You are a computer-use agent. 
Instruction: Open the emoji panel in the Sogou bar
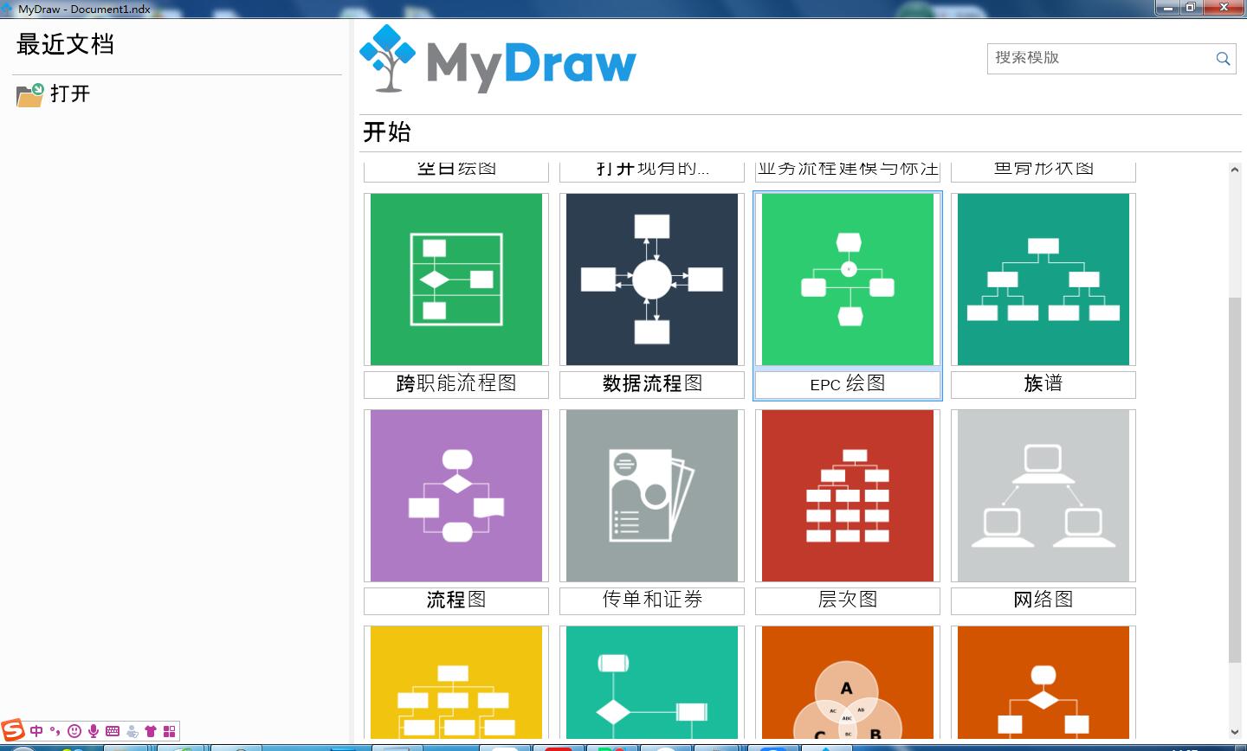tap(74, 731)
